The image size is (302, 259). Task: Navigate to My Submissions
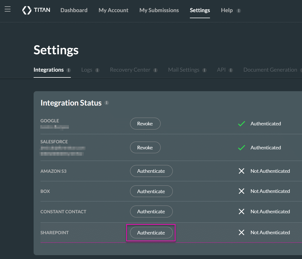(x=159, y=10)
